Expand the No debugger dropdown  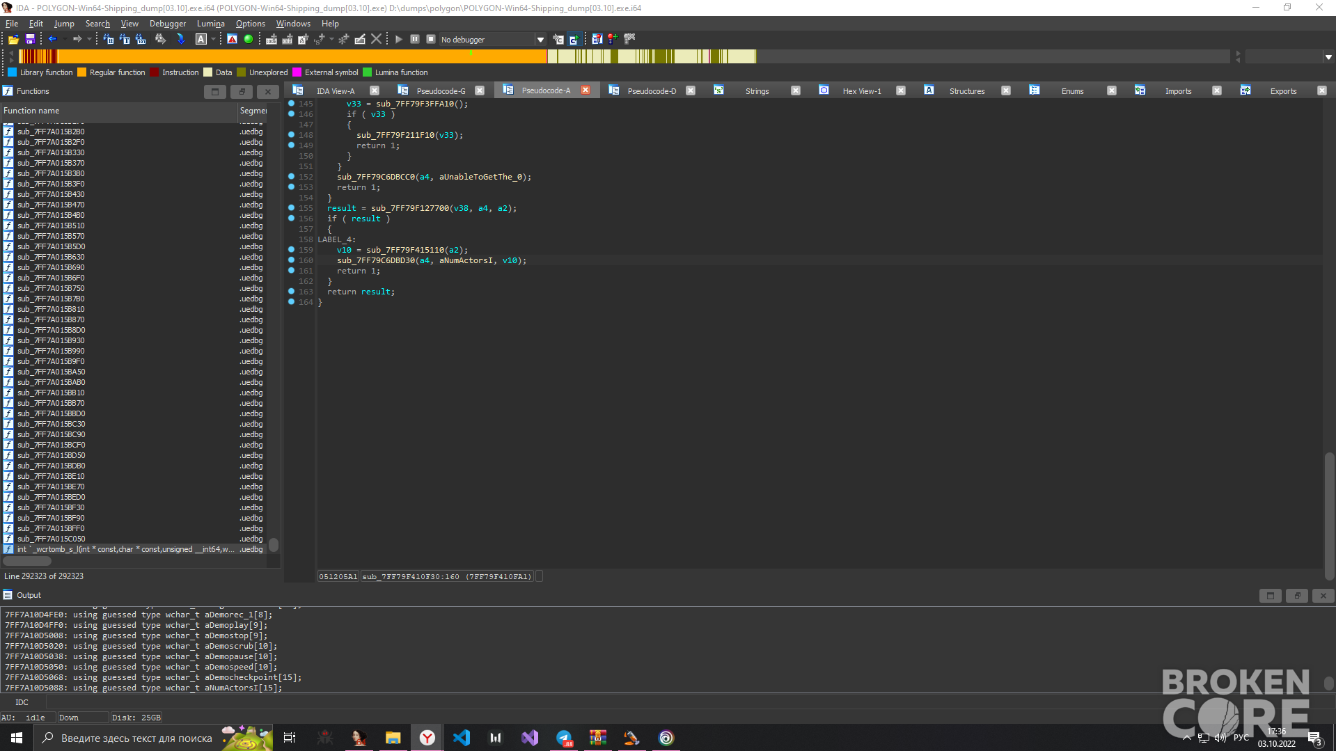coord(540,40)
